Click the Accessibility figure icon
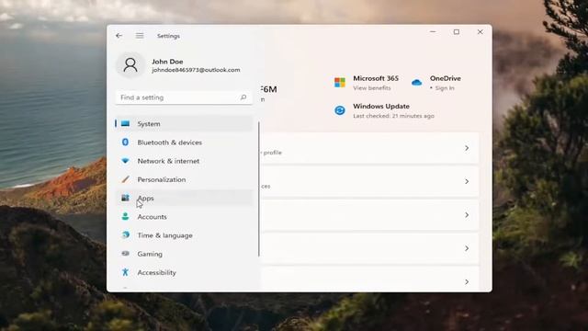Viewport: 588px width, 331px height. (x=125, y=272)
